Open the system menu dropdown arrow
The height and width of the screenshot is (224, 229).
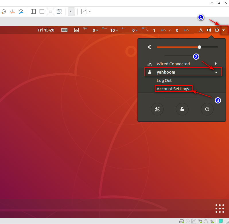coord(224,30)
